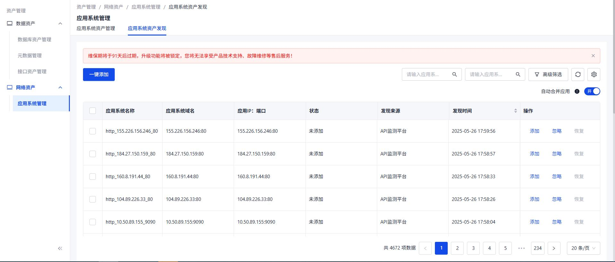Check the select-all header checkbox
The image size is (615, 262).
(x=93, y=111)
